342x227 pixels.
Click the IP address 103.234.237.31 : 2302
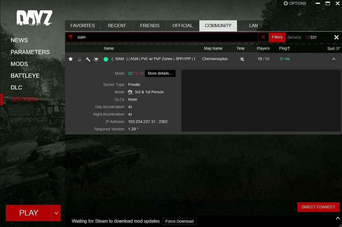(x=148, y=122)
